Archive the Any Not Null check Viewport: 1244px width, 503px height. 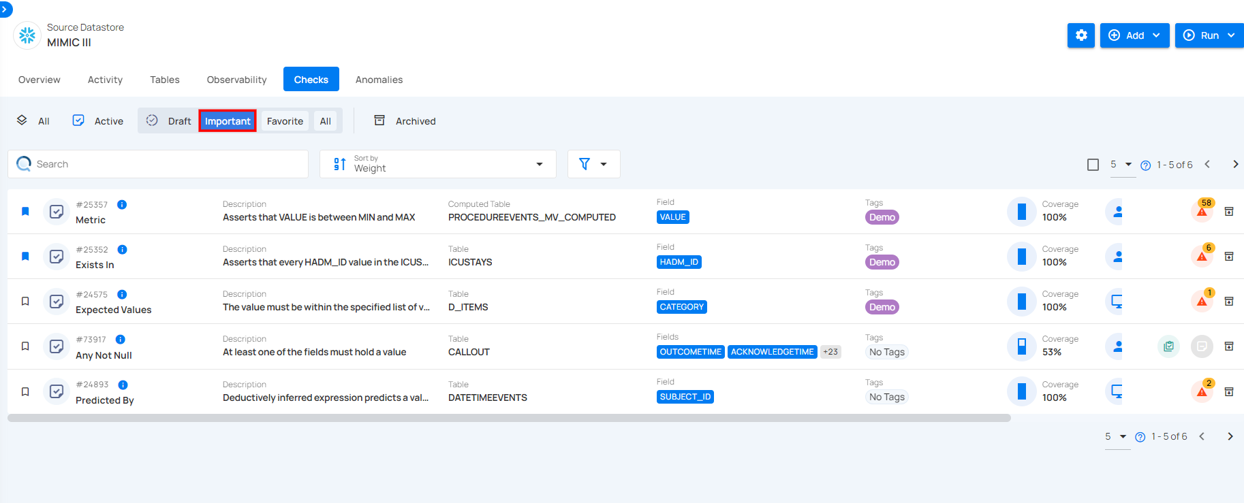(1229, 346)
